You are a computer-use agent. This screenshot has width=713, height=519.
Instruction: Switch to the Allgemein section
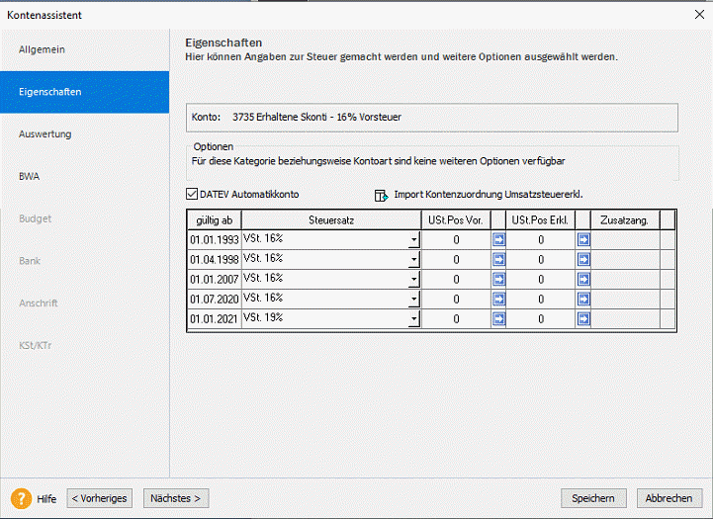tap(43, 49)
